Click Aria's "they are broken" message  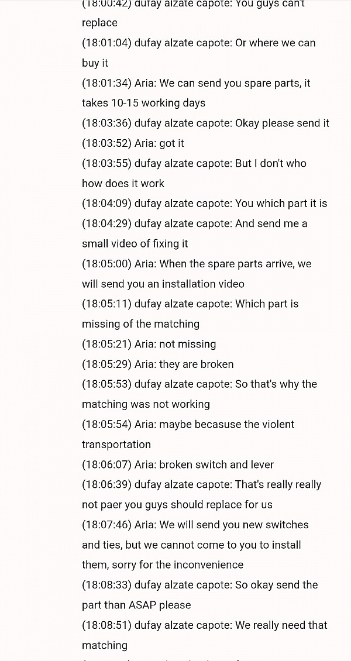click(x=157, y=364)
